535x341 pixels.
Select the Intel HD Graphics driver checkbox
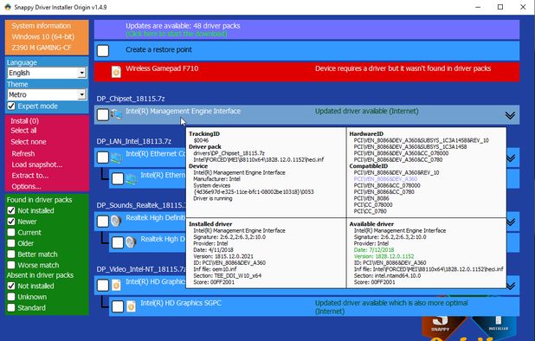click(x=103, y=285)
